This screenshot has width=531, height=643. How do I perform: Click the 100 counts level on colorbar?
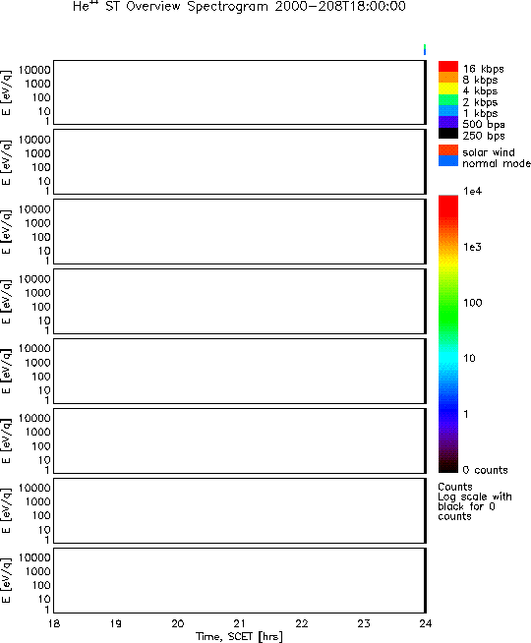click(448, 303)
